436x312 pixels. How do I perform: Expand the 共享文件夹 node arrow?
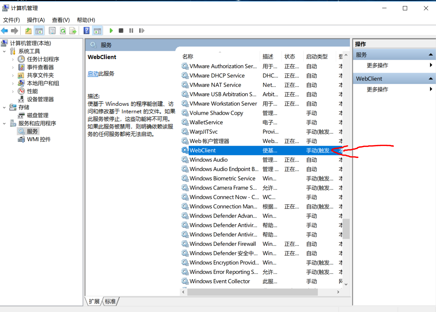(13, 75)
